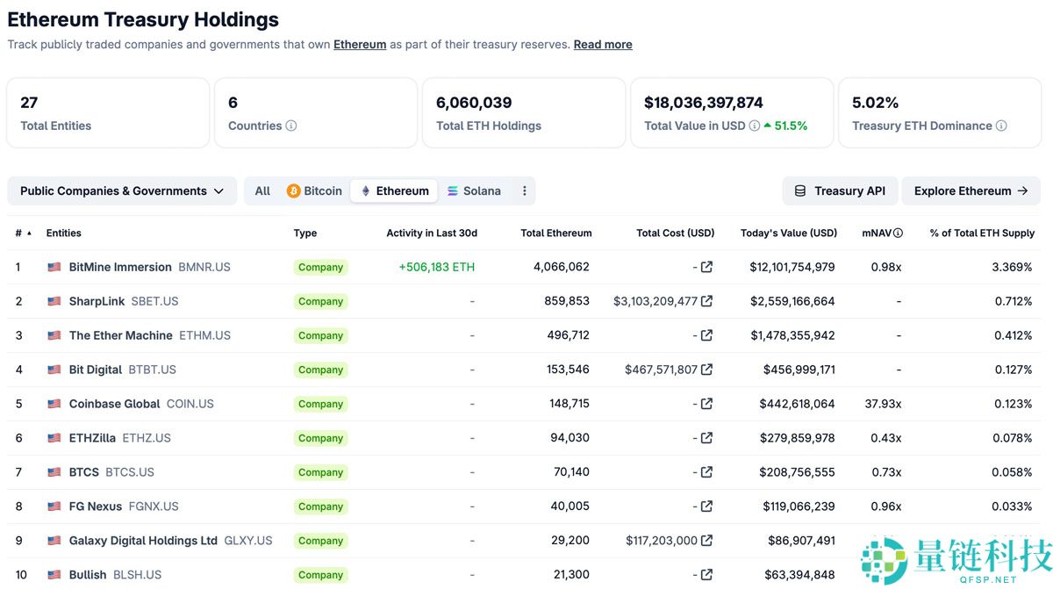Select the All coins tab
This screenshot has height=589, width=1053.
[262, 190]
